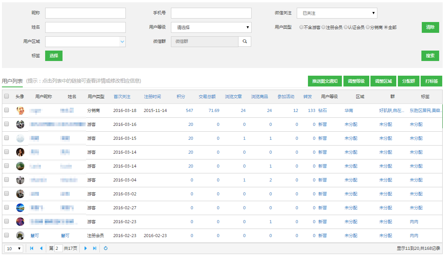Viewport: 443px width, 256px height.
Task: Go to the next page arrow
Action: 86,248
